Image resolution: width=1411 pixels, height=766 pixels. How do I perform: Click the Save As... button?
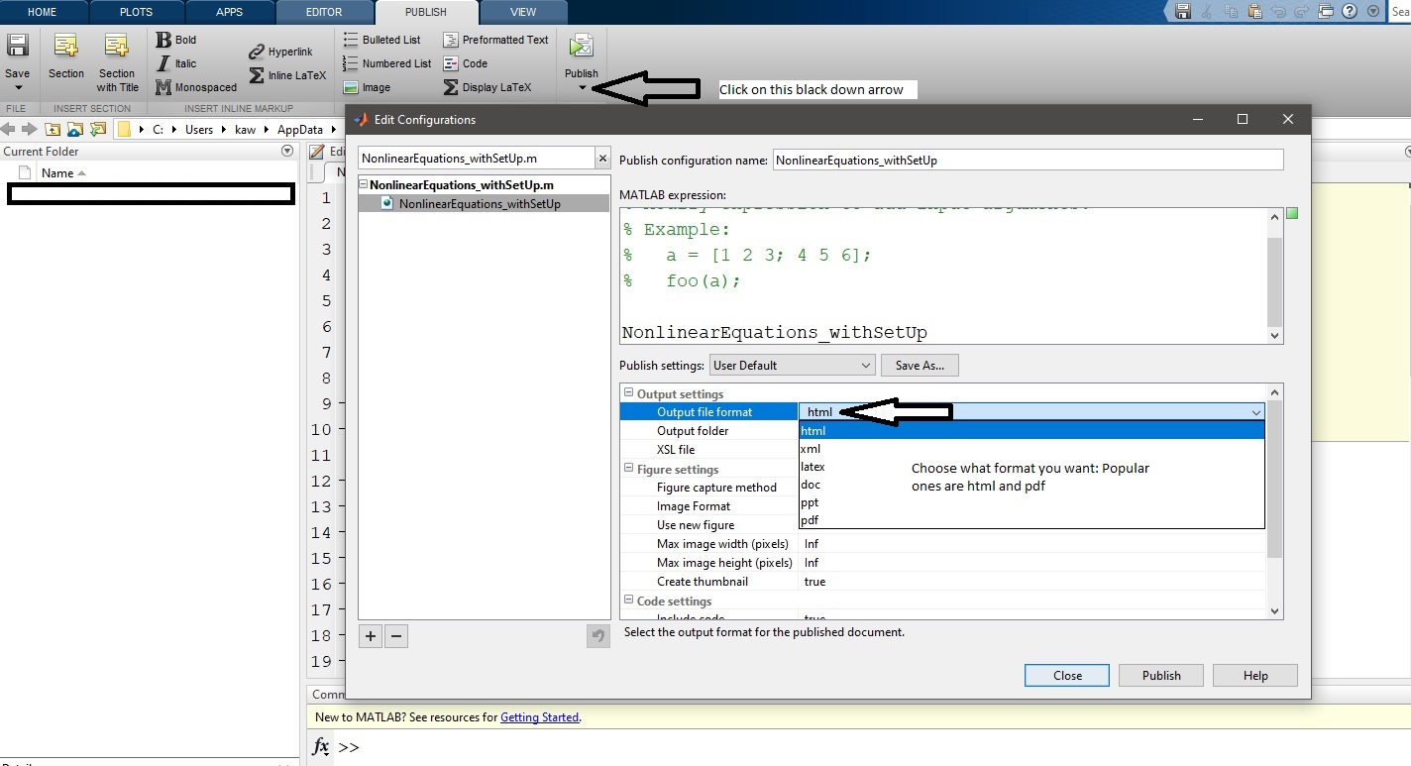click(x=920, y=366)
